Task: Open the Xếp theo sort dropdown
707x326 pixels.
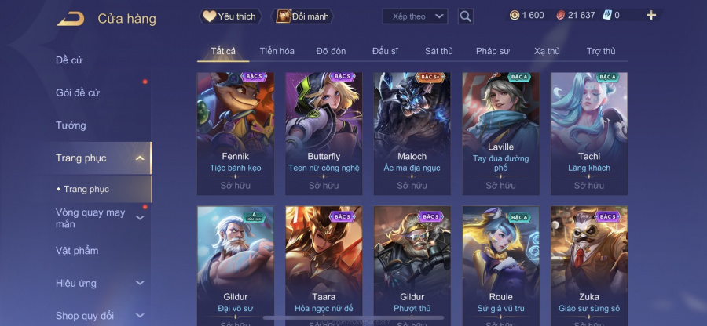Action: [x=415, y=16]
